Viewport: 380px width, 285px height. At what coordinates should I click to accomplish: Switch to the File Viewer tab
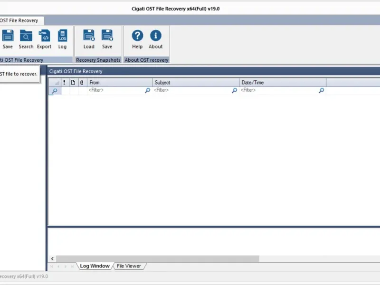129,266
